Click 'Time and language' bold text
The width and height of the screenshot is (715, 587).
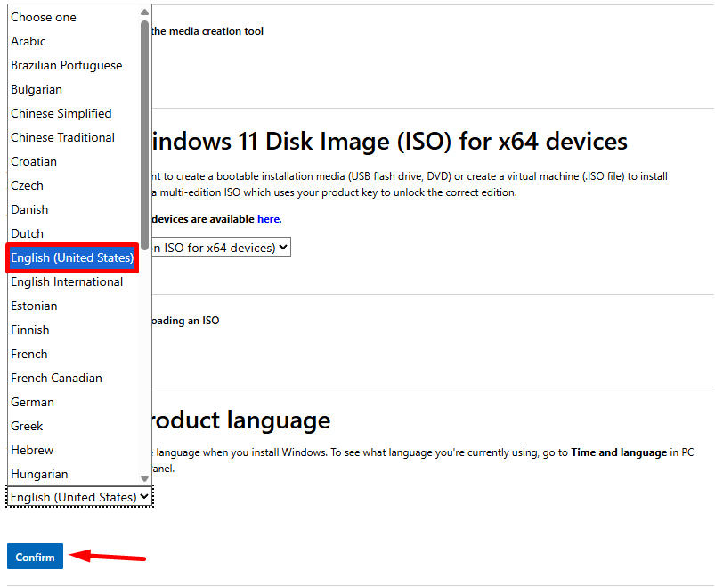pyautogui.click(x=619, y=452)
